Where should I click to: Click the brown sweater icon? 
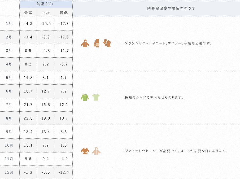pos(85,151)
